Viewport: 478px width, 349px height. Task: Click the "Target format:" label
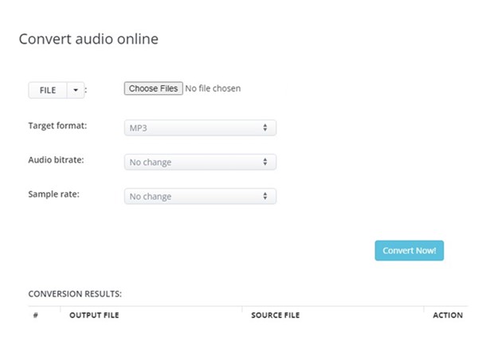tap(57, 126)
